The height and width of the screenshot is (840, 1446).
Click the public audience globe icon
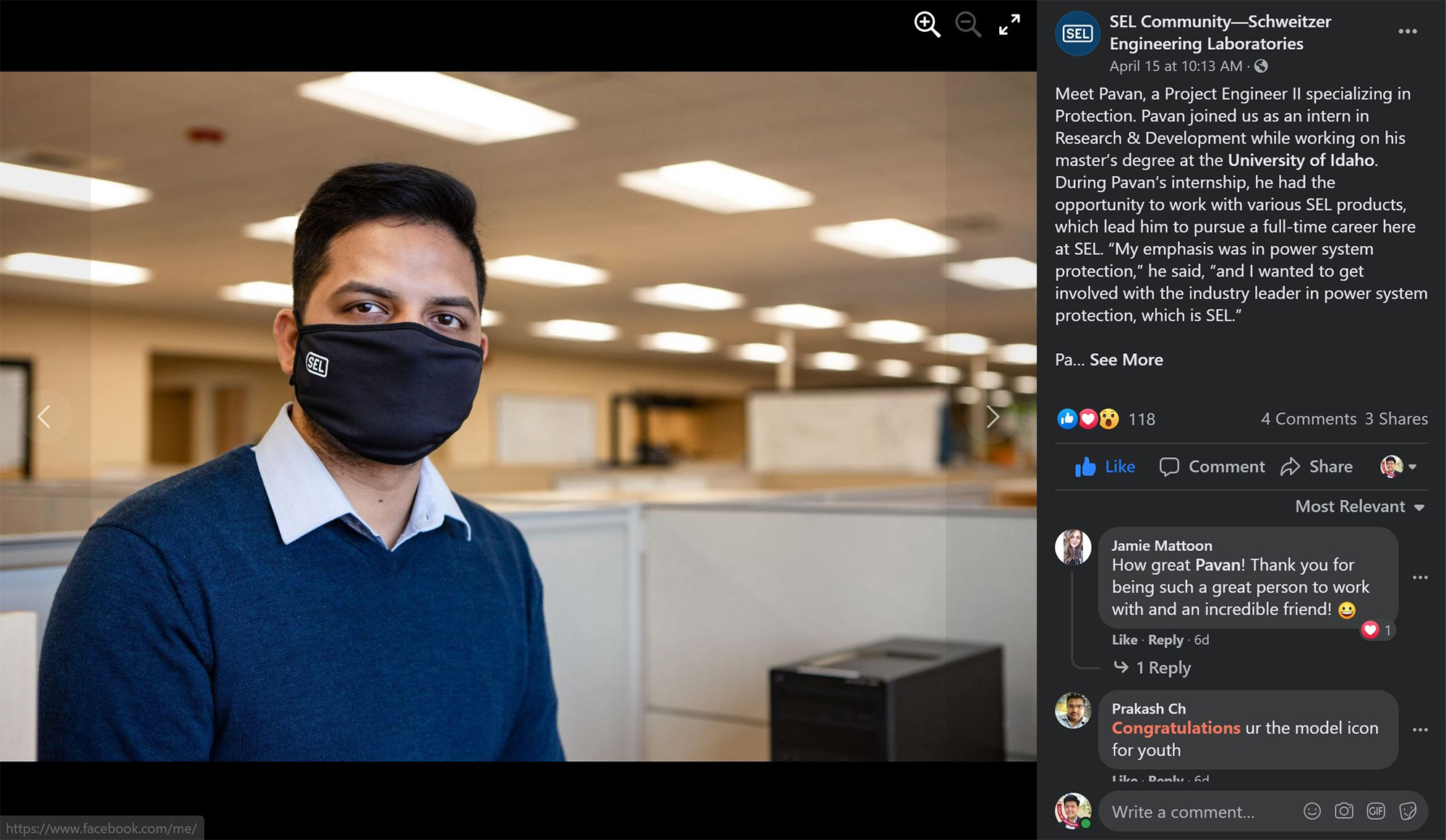1261,66
